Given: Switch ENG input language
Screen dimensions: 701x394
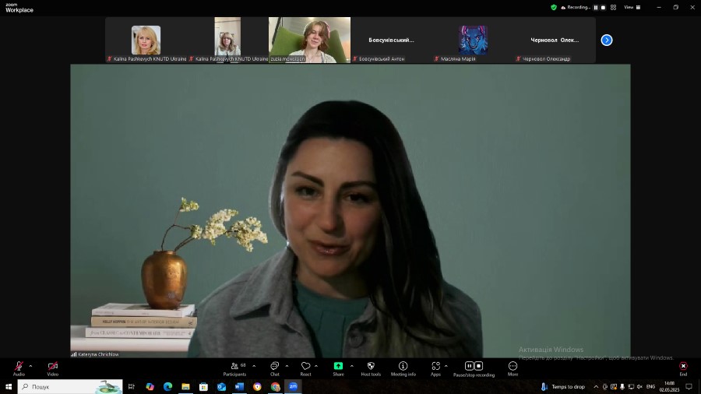Looking at the screenshot, I should tap(651, 387).
